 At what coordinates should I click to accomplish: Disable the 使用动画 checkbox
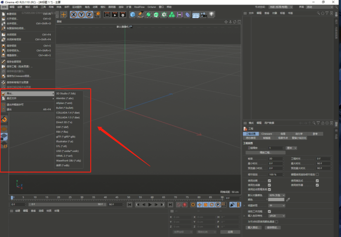pos(269,181)
